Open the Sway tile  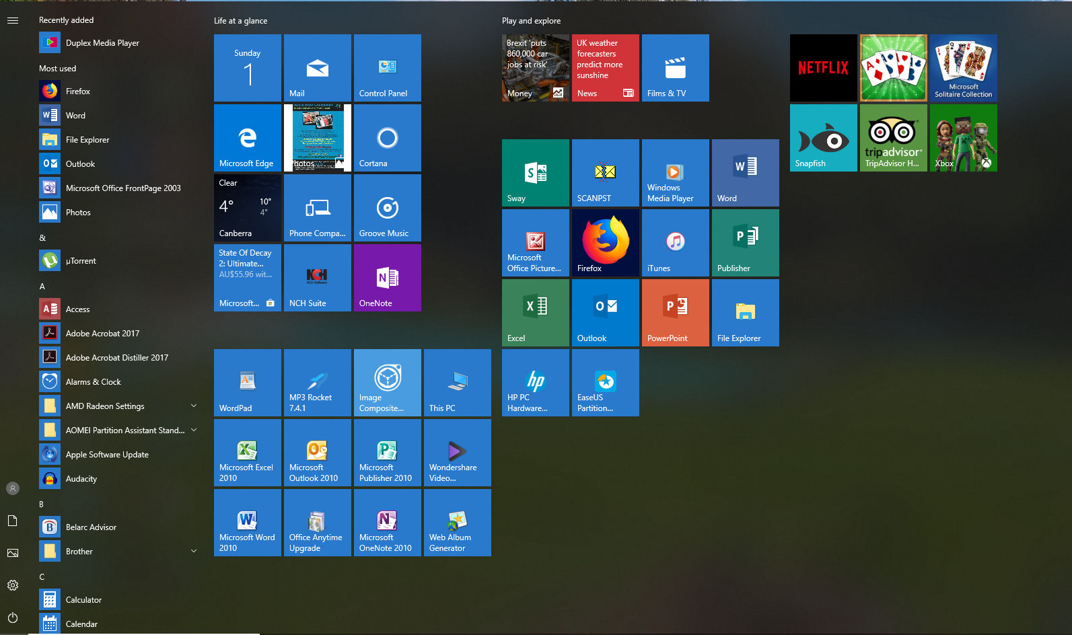tap(535, 173)
